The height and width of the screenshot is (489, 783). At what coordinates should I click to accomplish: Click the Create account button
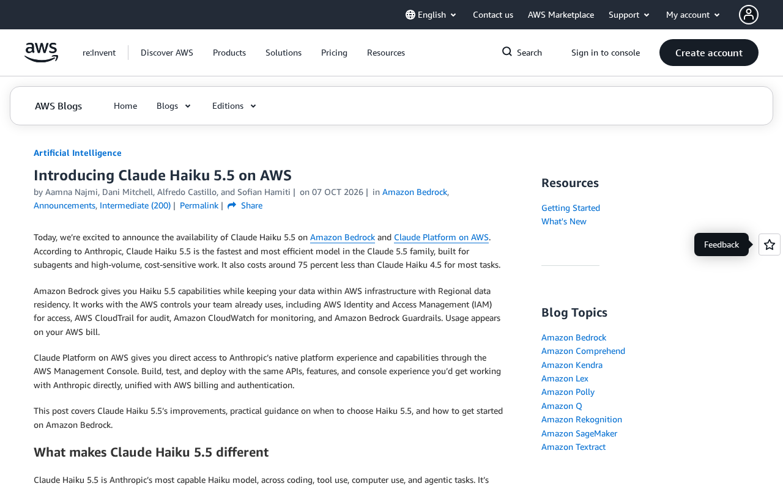coord(709,53)
